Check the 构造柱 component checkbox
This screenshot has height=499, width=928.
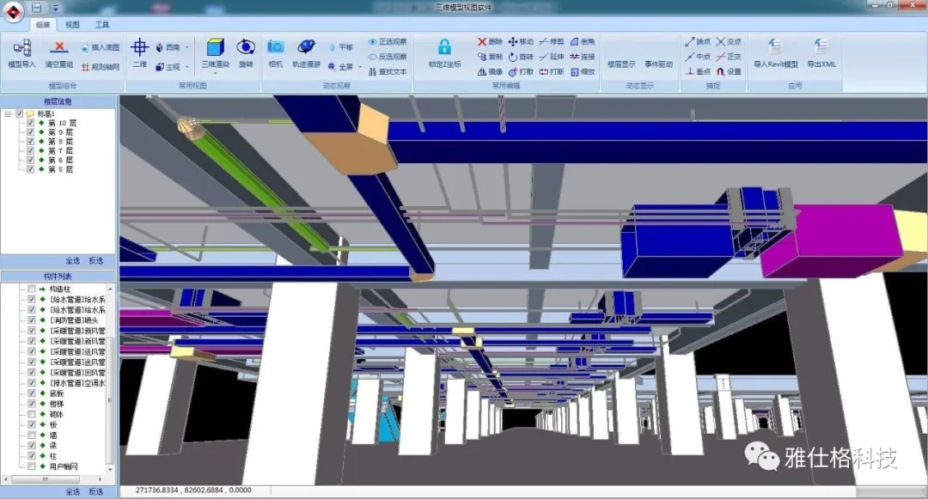coord(32,289)
